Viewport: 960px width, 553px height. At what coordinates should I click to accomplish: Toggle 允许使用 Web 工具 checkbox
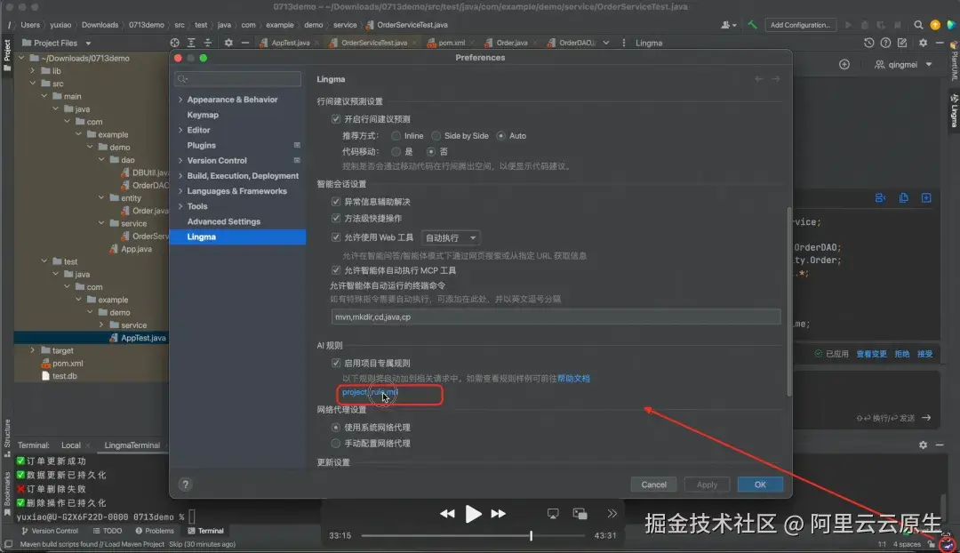pos(335,237)
